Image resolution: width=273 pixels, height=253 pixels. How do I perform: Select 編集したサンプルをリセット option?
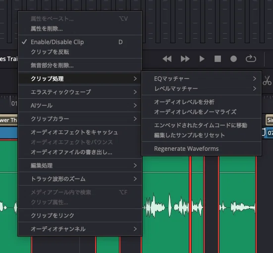(202, 135)
